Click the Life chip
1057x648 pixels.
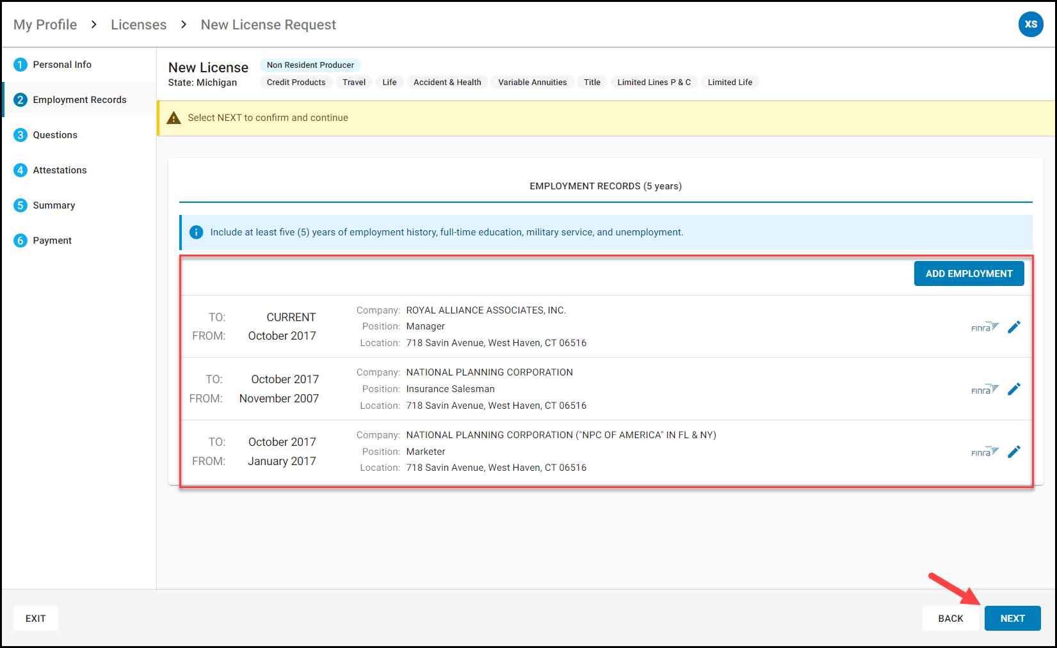pos(389,83)
